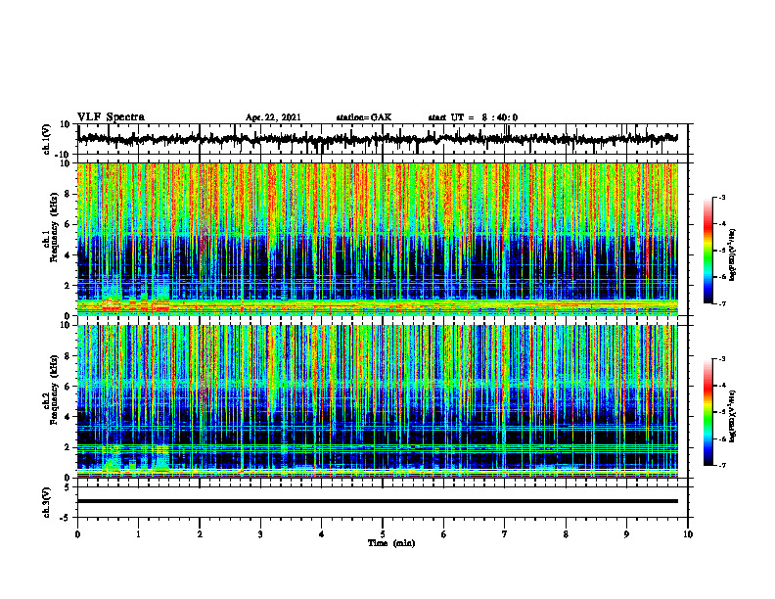Viewport: 775px width, 599px height.
Task: Click the "ch.3(V)" axis label
Action: point(47,502)
